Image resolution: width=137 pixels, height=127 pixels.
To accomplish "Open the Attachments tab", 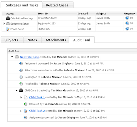I will [55, 40].
